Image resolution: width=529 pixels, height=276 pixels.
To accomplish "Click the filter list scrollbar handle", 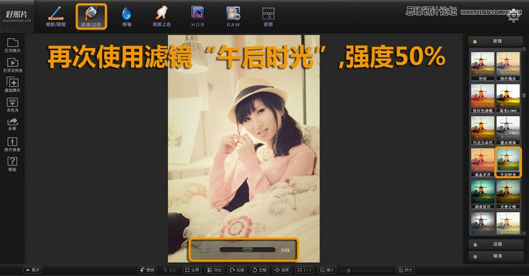I will [524, 96].
